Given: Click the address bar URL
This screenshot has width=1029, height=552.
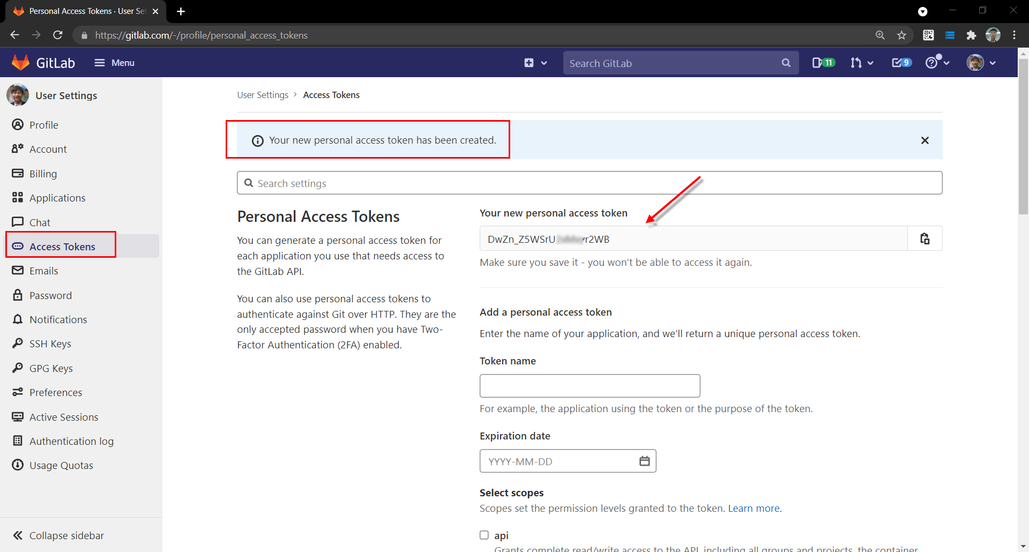Looking at the screenshot, I should 202,35.
